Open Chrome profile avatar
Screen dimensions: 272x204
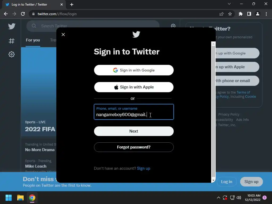[x=258, y=14]
